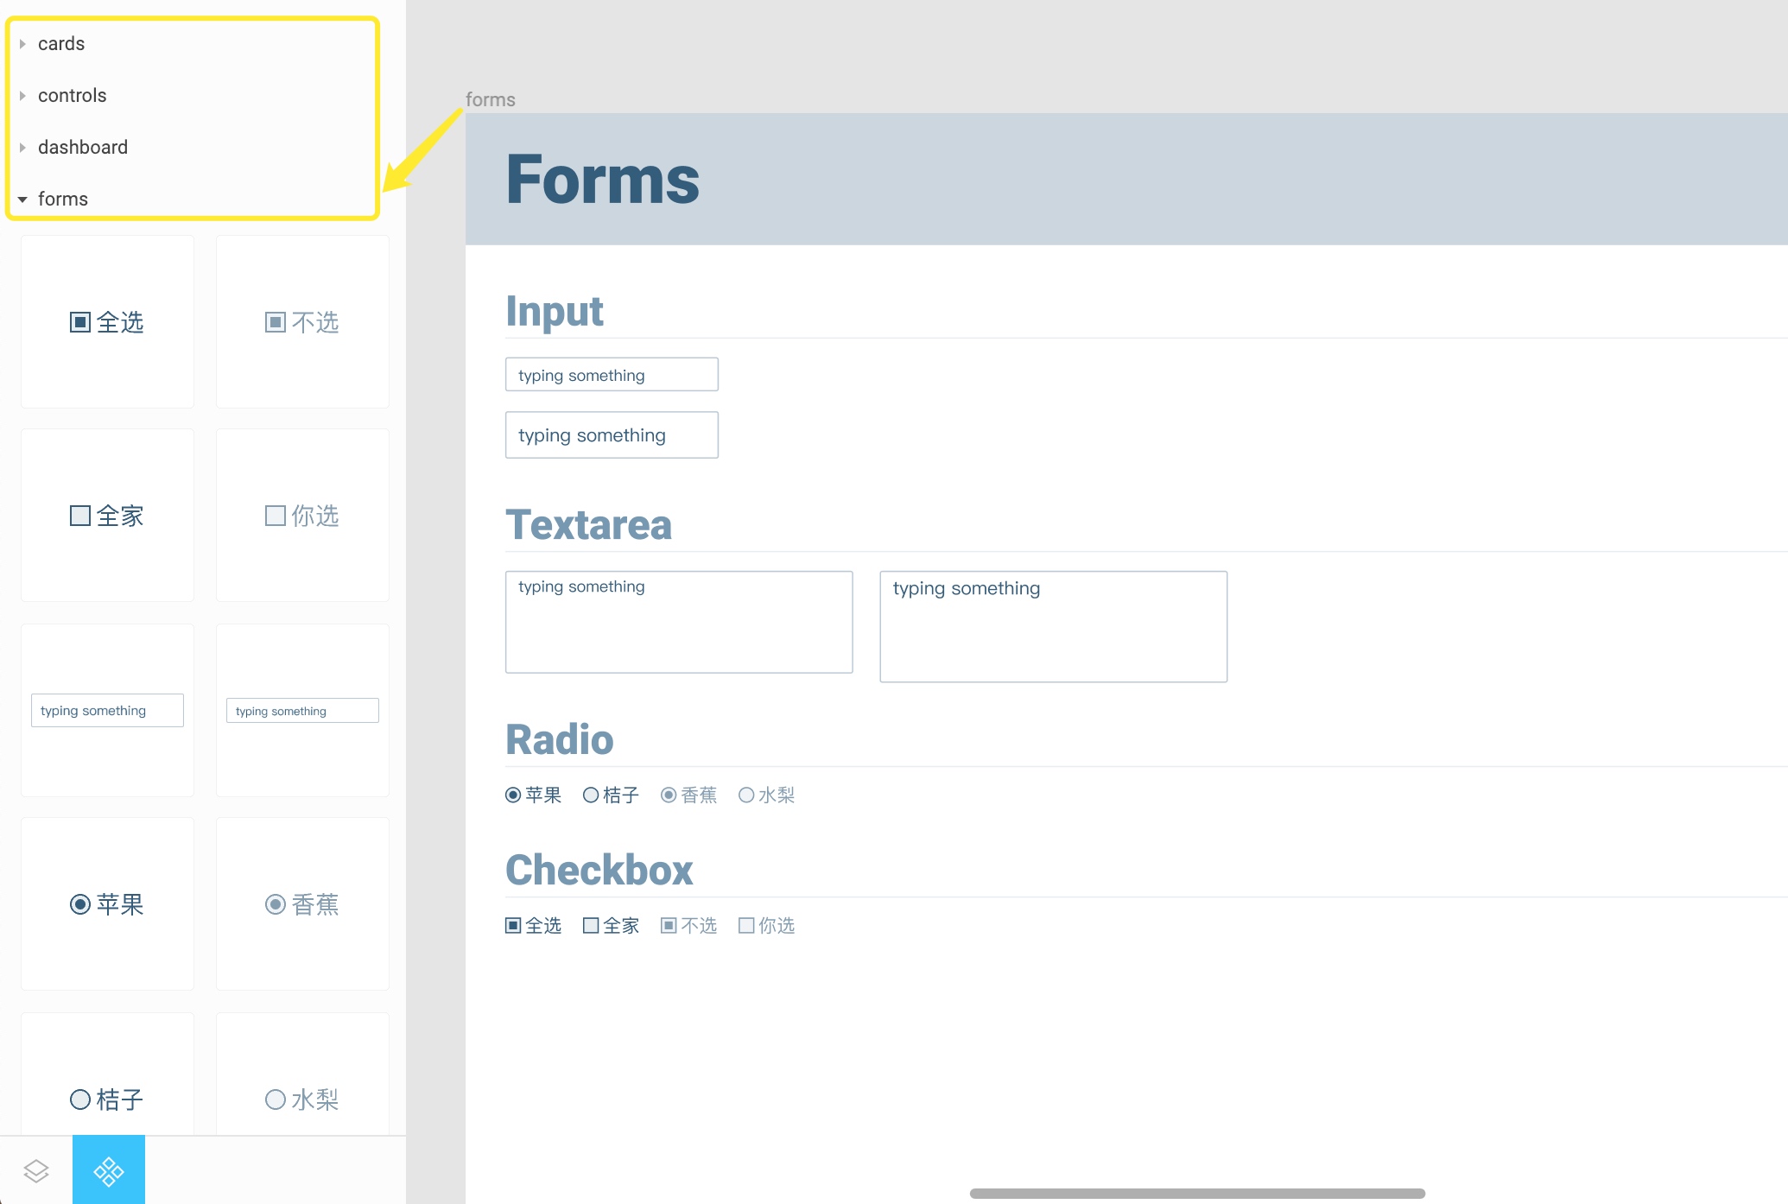Click the Input section heading

[x=555, y=312]
